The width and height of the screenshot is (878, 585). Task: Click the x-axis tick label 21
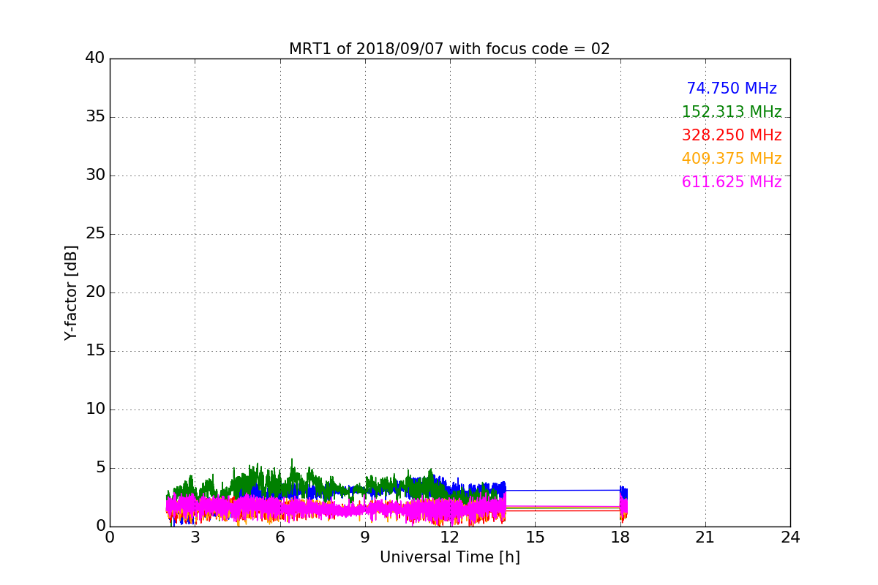(705, 537)
